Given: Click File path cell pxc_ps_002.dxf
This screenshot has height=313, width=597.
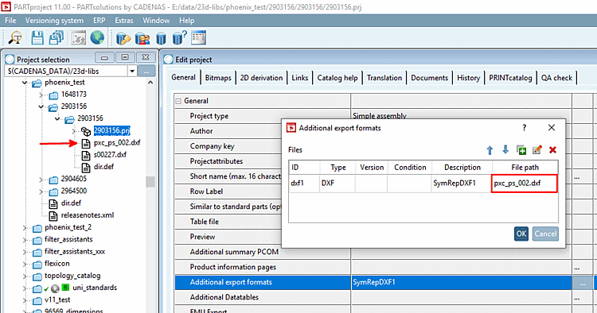Looking at the screenshot, I should coord(525,184).
